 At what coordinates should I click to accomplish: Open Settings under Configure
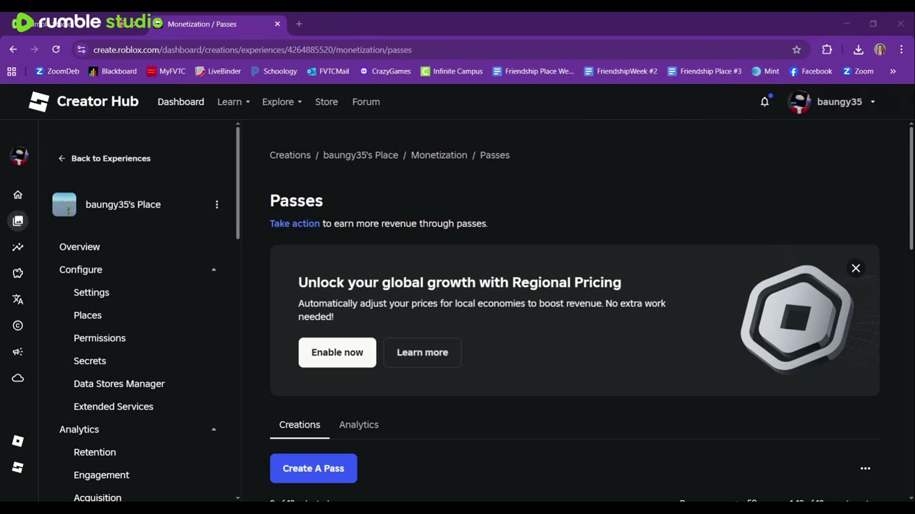[91, 293]
